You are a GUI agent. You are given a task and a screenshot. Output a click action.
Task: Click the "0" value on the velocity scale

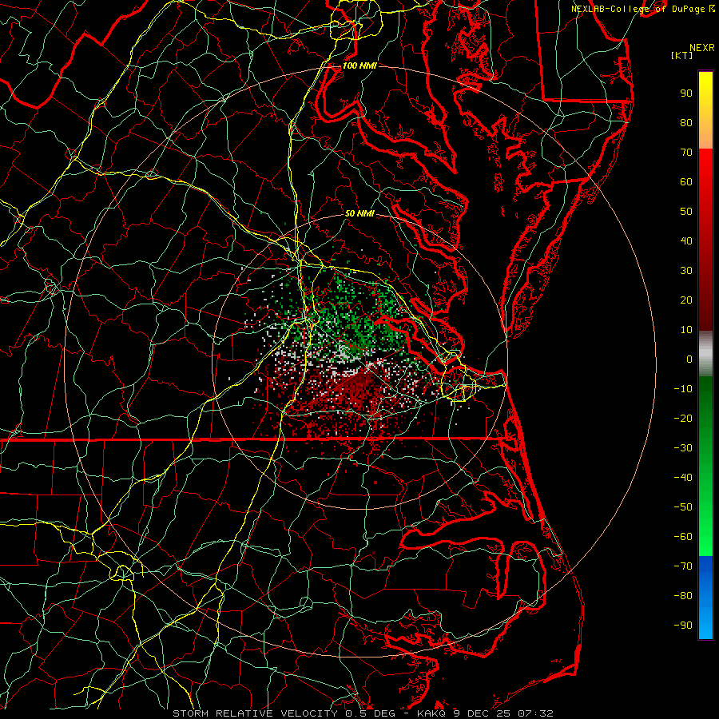click(689, 359)
